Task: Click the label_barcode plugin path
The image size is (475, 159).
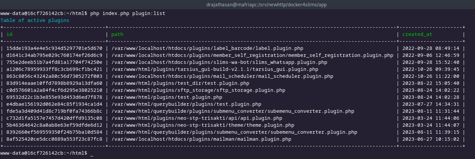Action: pos(207,48)
